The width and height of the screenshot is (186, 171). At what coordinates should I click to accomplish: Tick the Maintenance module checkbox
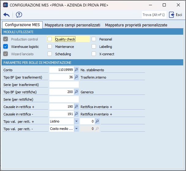[50, 47]
